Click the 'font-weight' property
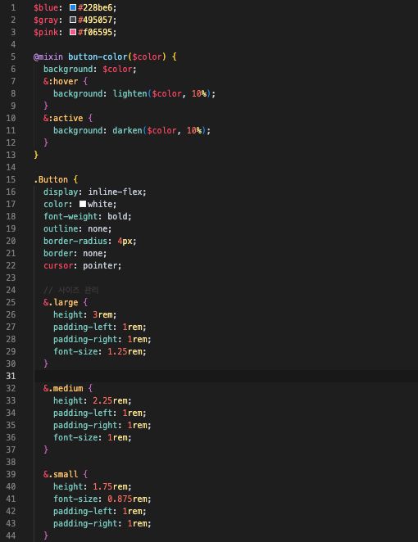The width and height of the screenshot is (418, 542). (x=70, y=216)
